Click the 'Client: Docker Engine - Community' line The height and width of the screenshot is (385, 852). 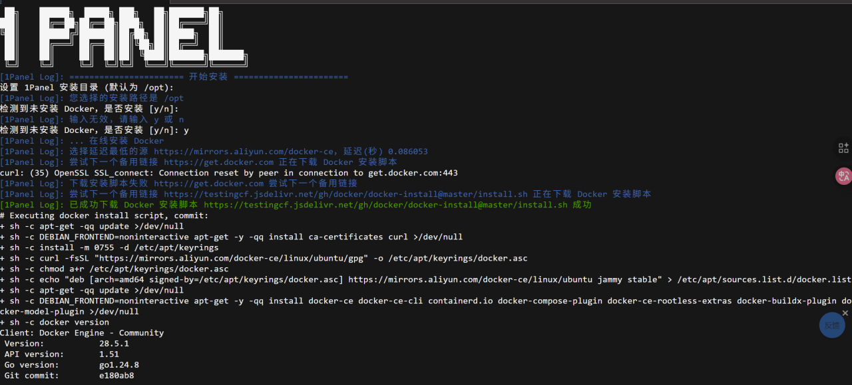pyautogui.click(x=81, y=333)
